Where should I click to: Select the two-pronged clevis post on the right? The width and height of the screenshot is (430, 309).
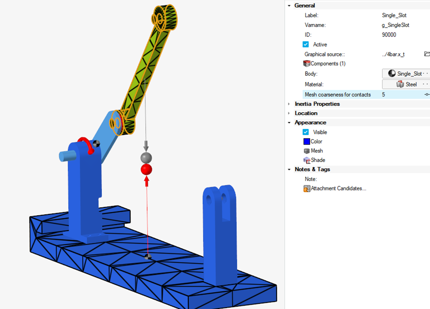[220, 235]
